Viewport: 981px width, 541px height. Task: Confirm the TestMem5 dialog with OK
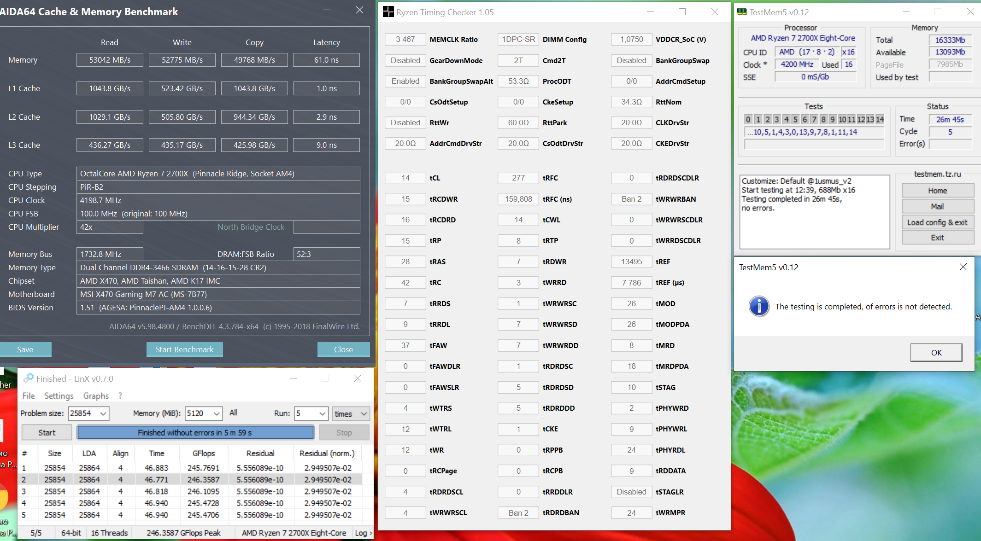pyautogui.click(x=936, y=353)
